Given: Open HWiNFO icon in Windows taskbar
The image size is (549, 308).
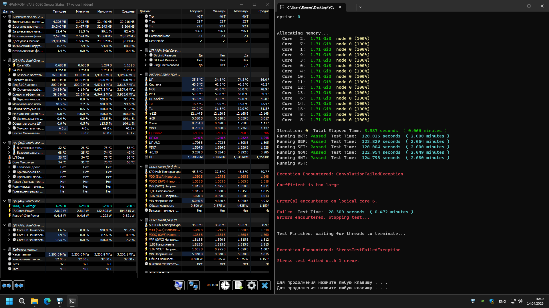Looking at the screenshot, I should (x=60, y=301).
